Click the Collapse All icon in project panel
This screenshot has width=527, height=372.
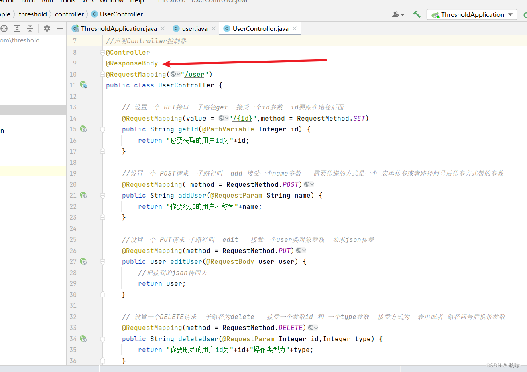click(30, 28)
